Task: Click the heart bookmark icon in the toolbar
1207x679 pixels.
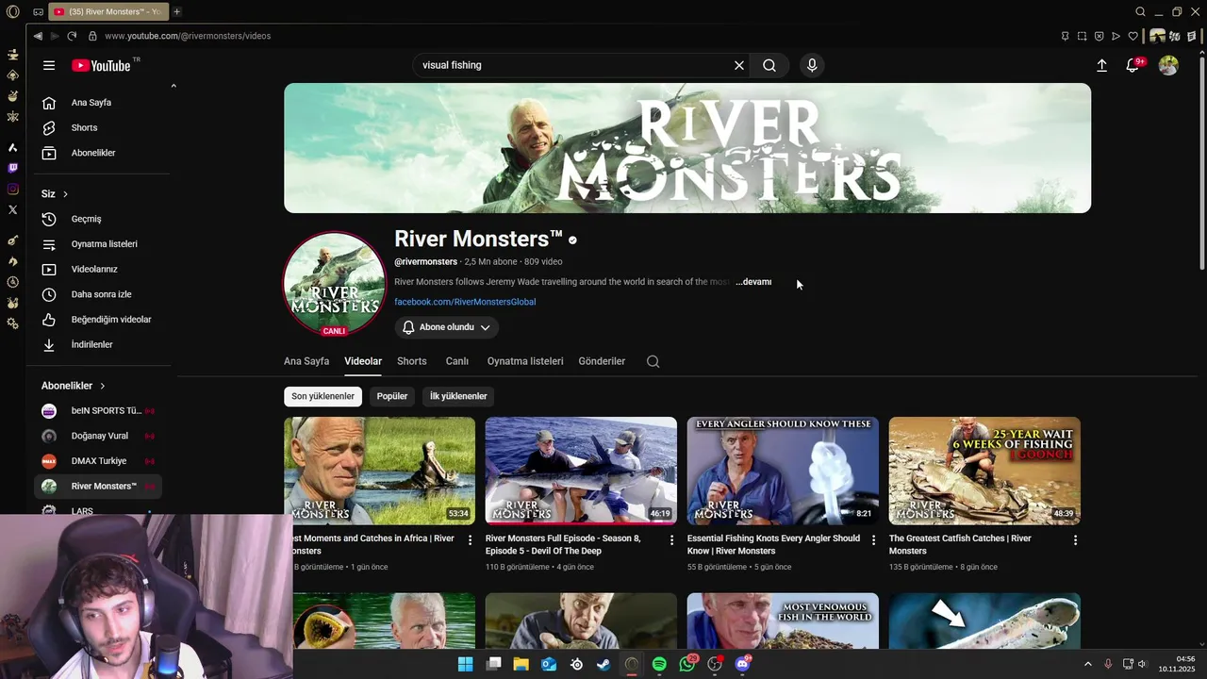Action: [x=1133, y=36]
